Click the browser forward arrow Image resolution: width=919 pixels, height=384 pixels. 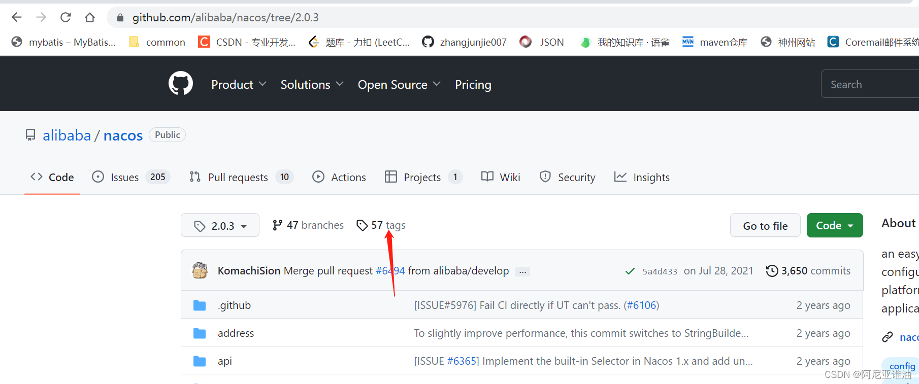click(x=41, y=17)
